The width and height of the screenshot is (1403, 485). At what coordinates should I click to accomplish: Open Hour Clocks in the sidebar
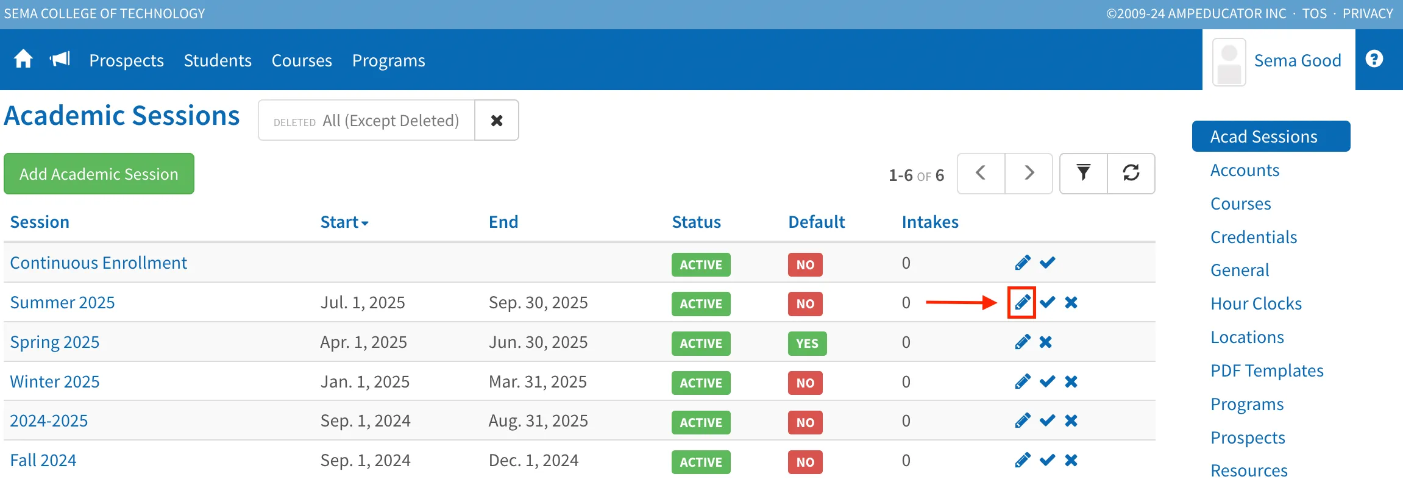tap(1256, 303)
